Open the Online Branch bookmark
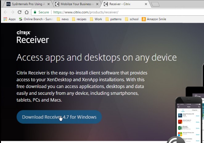204x143 pixels. [36, 19]
